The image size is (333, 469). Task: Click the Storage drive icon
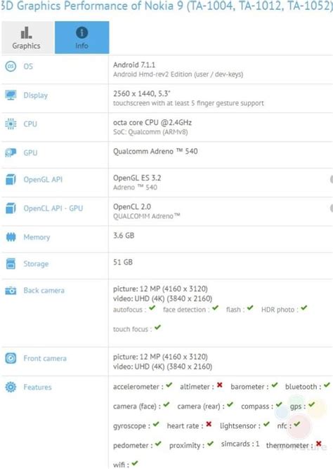[x=11, y=264]
